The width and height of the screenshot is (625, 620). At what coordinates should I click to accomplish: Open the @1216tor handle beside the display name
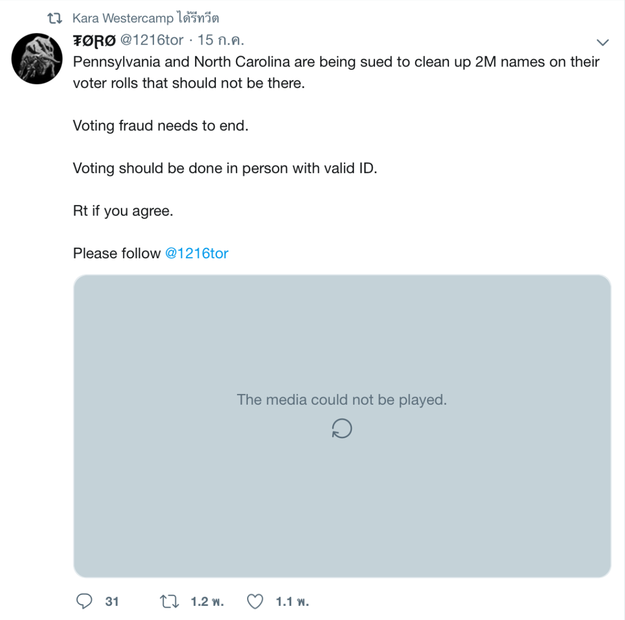coord(152,40)
